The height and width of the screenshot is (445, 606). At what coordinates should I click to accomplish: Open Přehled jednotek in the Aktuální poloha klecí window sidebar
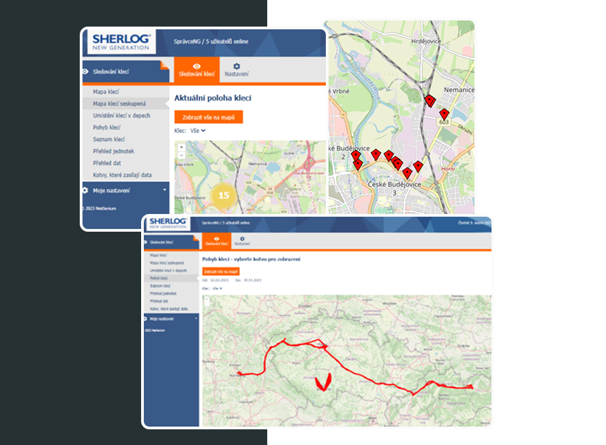tap(113, 151)
